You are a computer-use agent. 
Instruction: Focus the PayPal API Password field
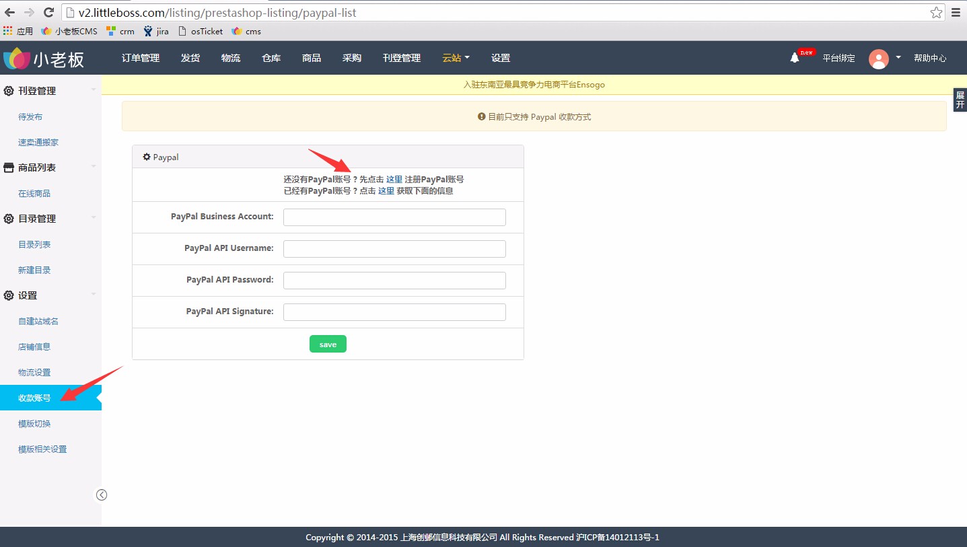click(394, 281)
